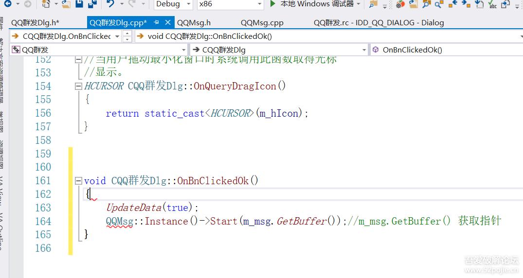This screenshot has width=523, height=278.
Task: Click the open file in solution icon
Action: [413, 4]
